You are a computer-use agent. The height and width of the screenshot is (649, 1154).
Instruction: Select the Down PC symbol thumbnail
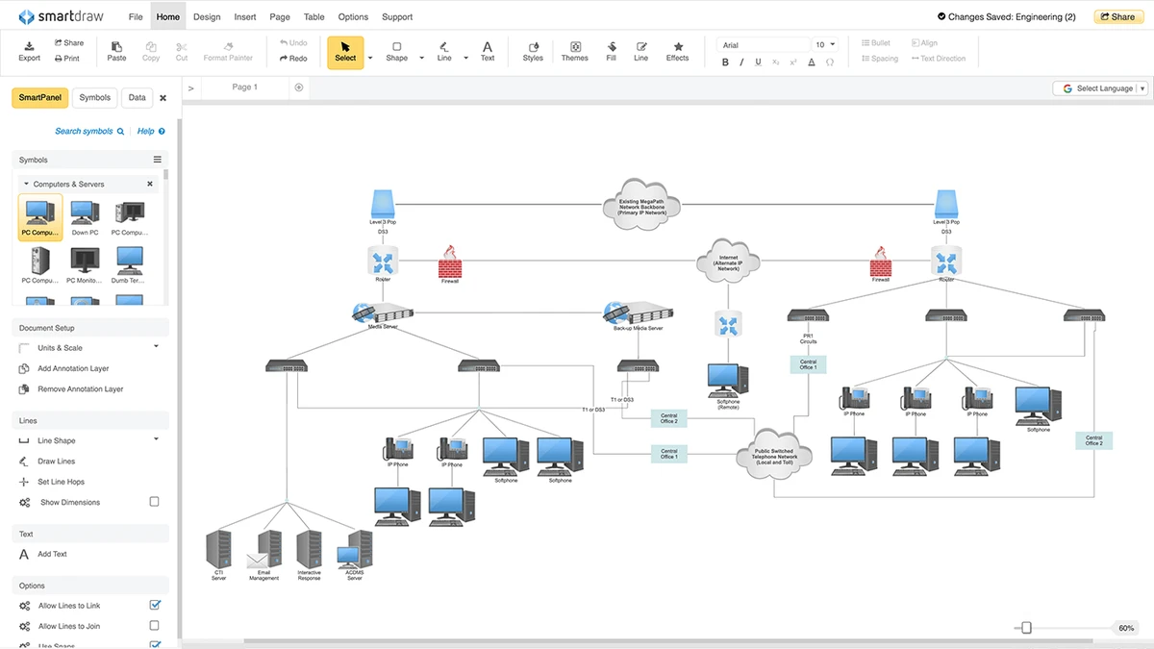click(86, 215)
